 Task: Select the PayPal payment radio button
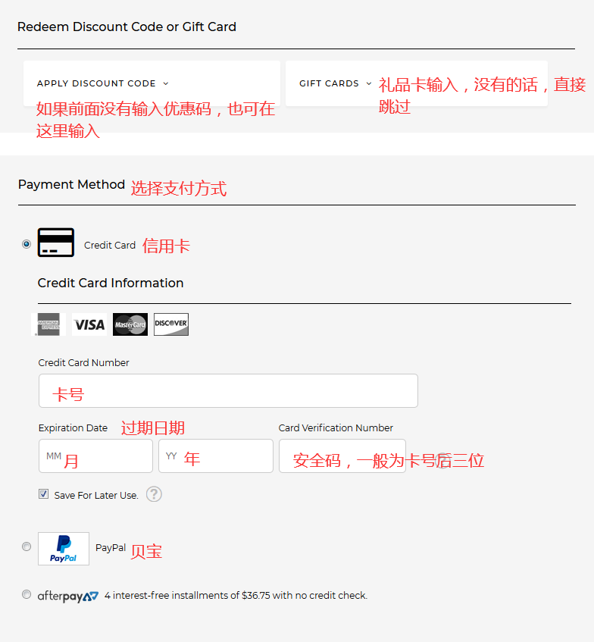(x=27, y=546)
